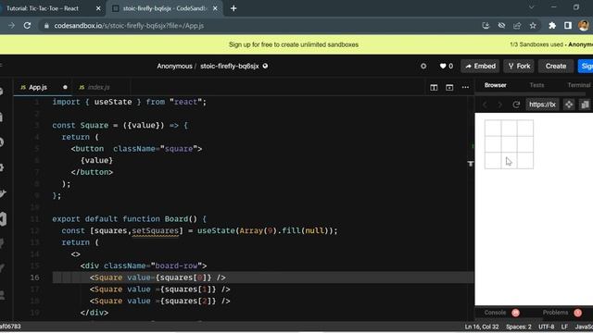Bookmark this page with the star

(533, 26)
